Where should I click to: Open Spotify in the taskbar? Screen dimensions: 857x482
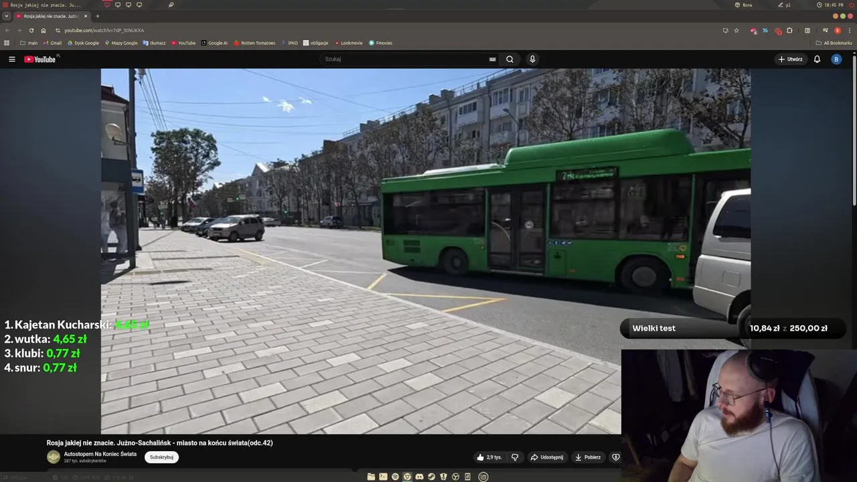point(395,477)
